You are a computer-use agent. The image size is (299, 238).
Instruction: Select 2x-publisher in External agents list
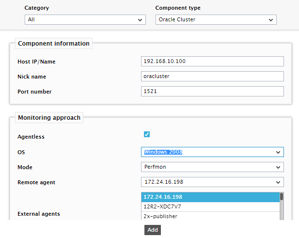[x=210, y=216]
